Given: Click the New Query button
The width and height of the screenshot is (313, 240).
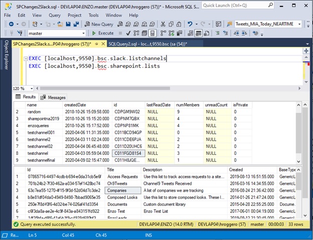Looking at the screenshot, I should click(99, 24).
